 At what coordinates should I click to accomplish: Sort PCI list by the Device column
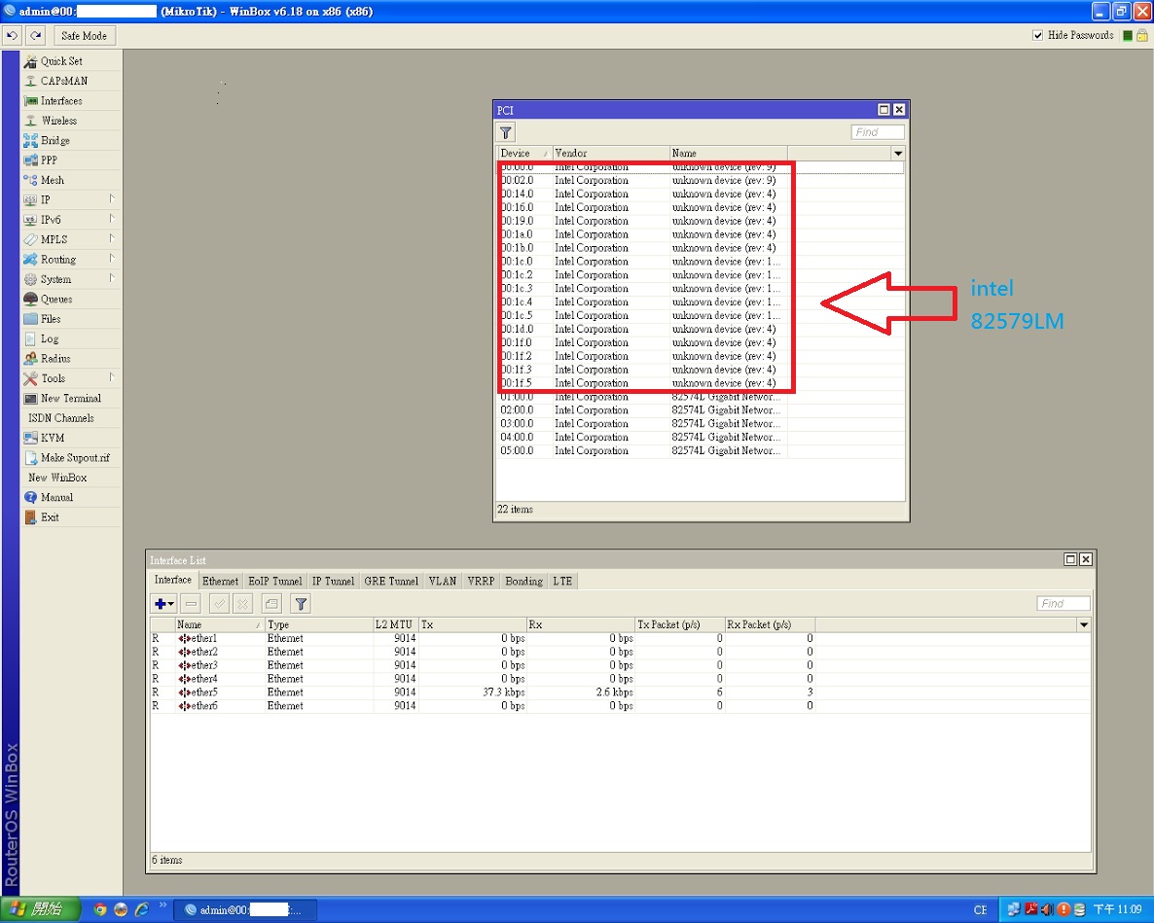pyautogui.click(x=524, y=154)
